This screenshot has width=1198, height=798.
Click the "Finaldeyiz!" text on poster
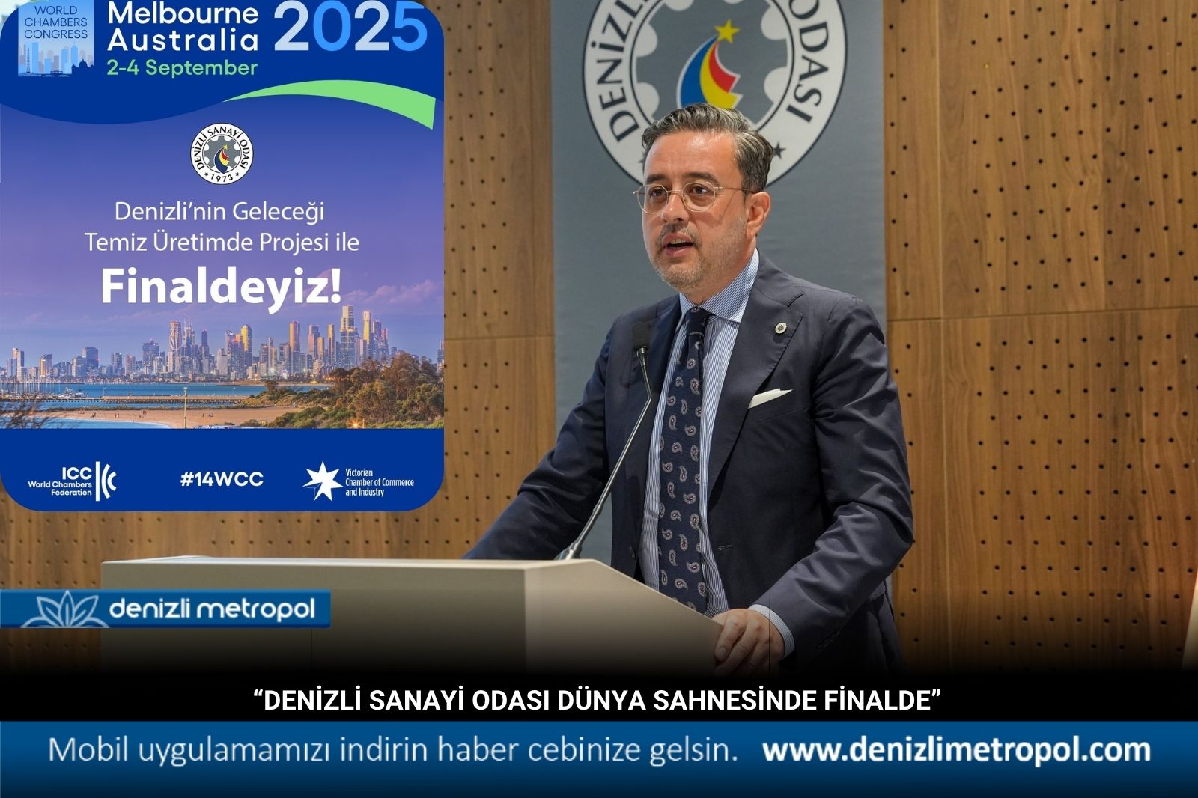[x=222, y=288]
